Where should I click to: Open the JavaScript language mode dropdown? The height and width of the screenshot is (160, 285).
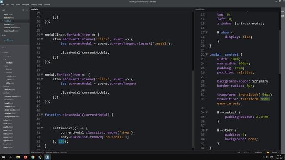(259, 152)
